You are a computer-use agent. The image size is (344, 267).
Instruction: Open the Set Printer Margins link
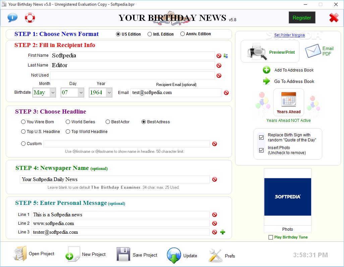tap(289, 35)
